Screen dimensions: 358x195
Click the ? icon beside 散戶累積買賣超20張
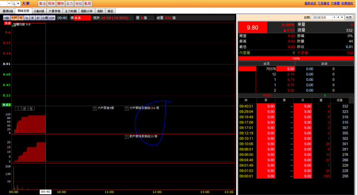[x=127, y=137]
